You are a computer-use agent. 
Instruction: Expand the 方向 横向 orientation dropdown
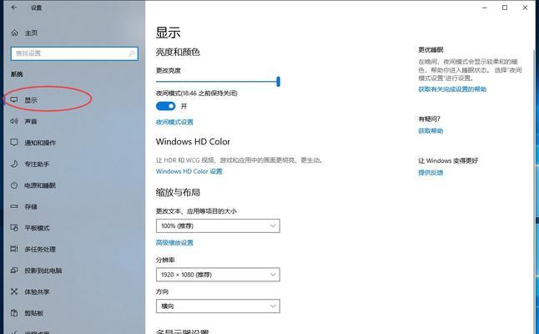tap(218, 306)
